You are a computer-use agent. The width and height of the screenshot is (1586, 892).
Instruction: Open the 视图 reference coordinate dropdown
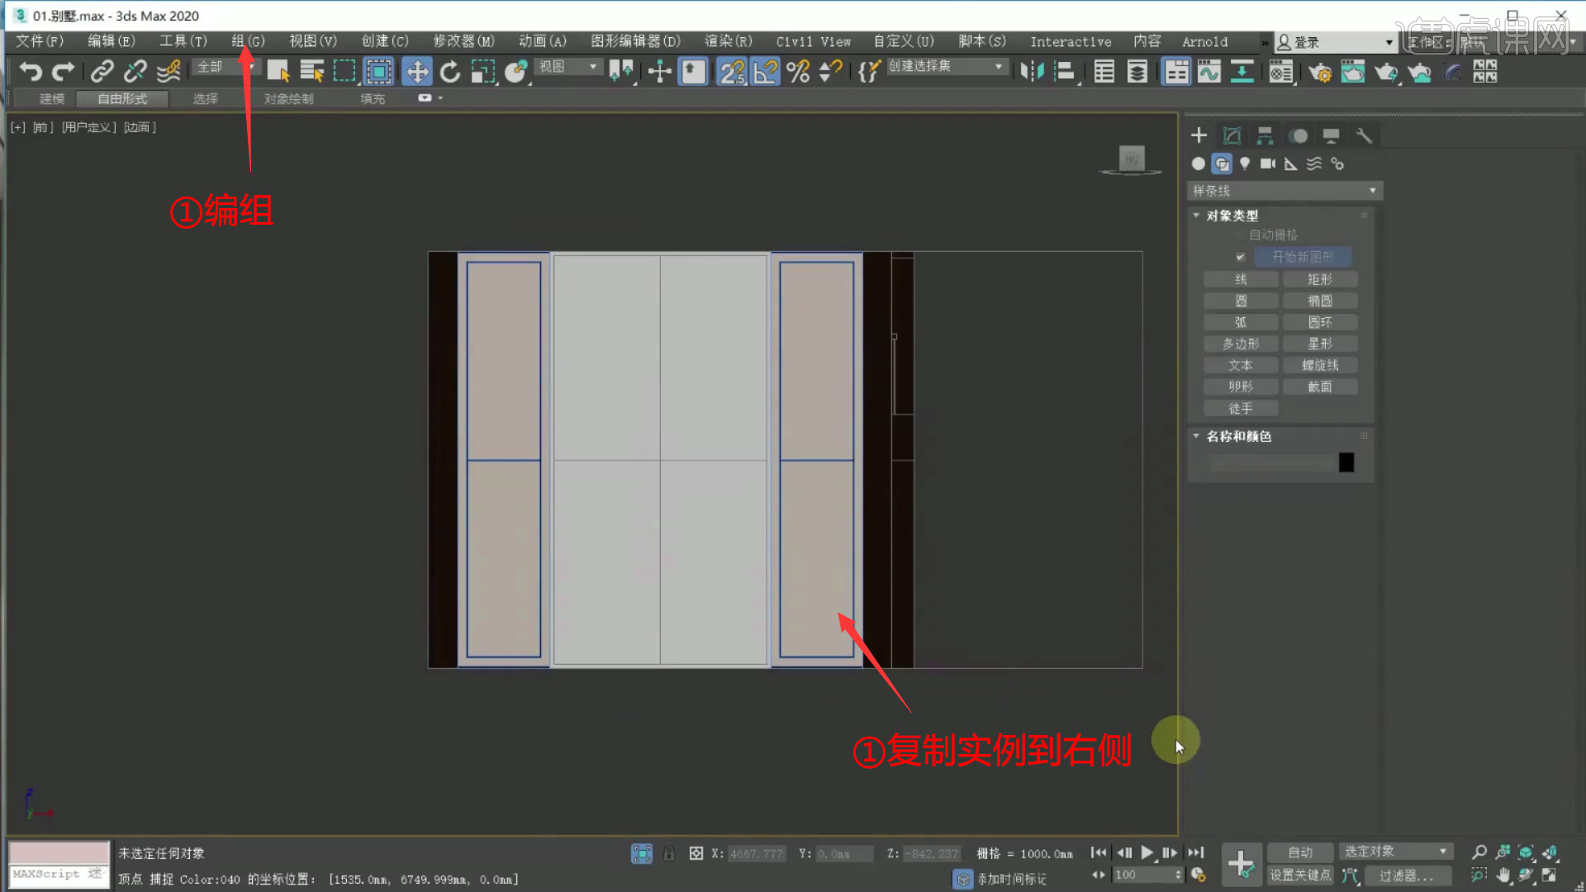coord(568,66)
